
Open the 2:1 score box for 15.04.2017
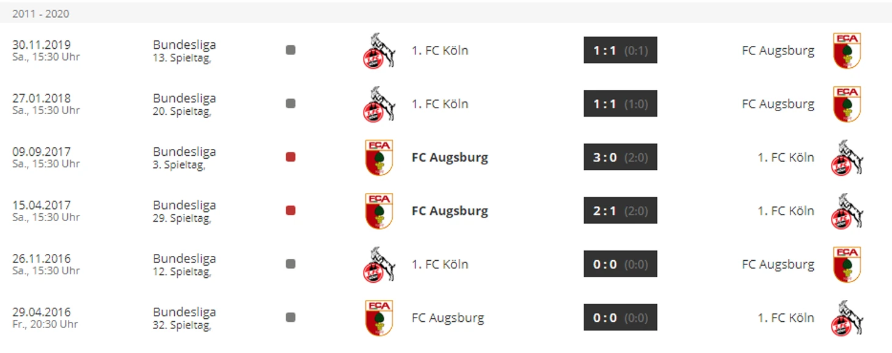(x=620, y=211)
